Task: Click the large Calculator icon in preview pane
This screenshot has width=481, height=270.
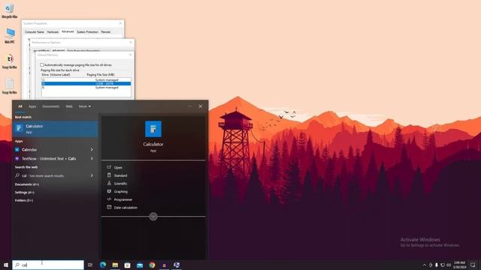Action: 153,129
